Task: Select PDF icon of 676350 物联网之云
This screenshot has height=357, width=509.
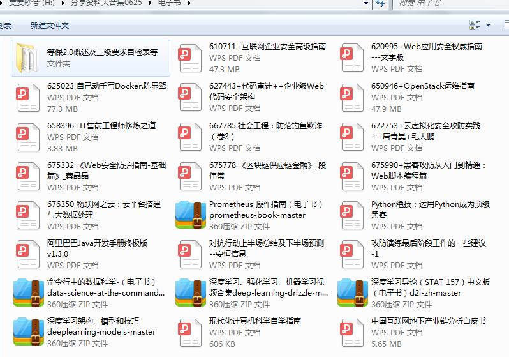Action: (x=28, y=215)
